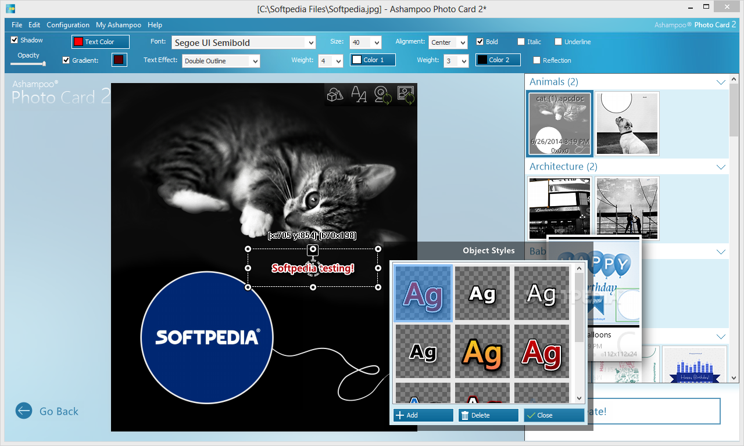Open the Weight dropdown showing 3
The height and width of the screenshot is (446, 744).
456,61
